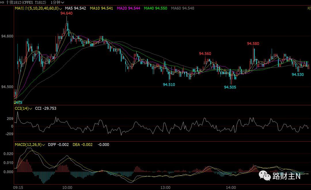Click the 10:00 time axis label
The width and height of the screenshot is (311, 190).
click(67, 187)
